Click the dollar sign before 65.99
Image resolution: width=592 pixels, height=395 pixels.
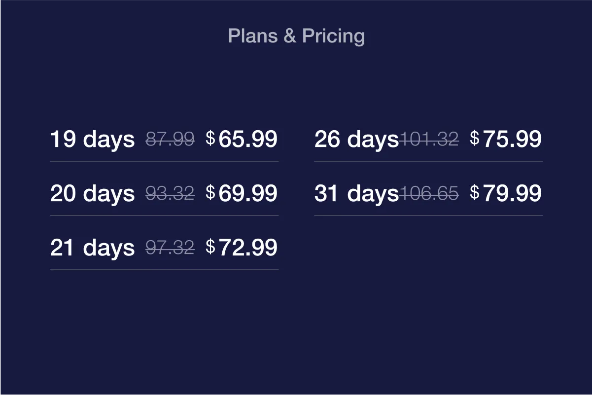[210, 138]
